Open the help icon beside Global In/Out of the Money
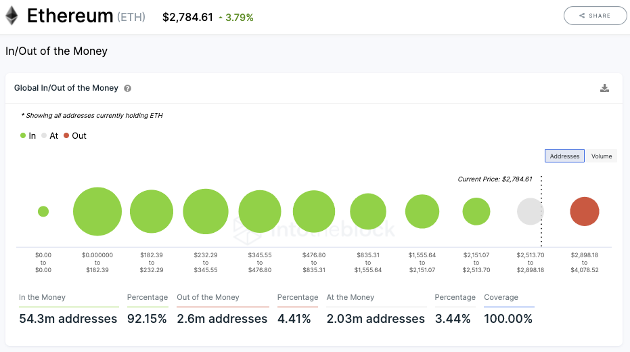 pyautogui.click(x=127, y=89)
